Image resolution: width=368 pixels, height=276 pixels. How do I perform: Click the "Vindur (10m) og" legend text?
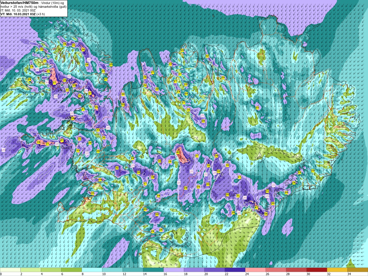(x=53, y=3)
